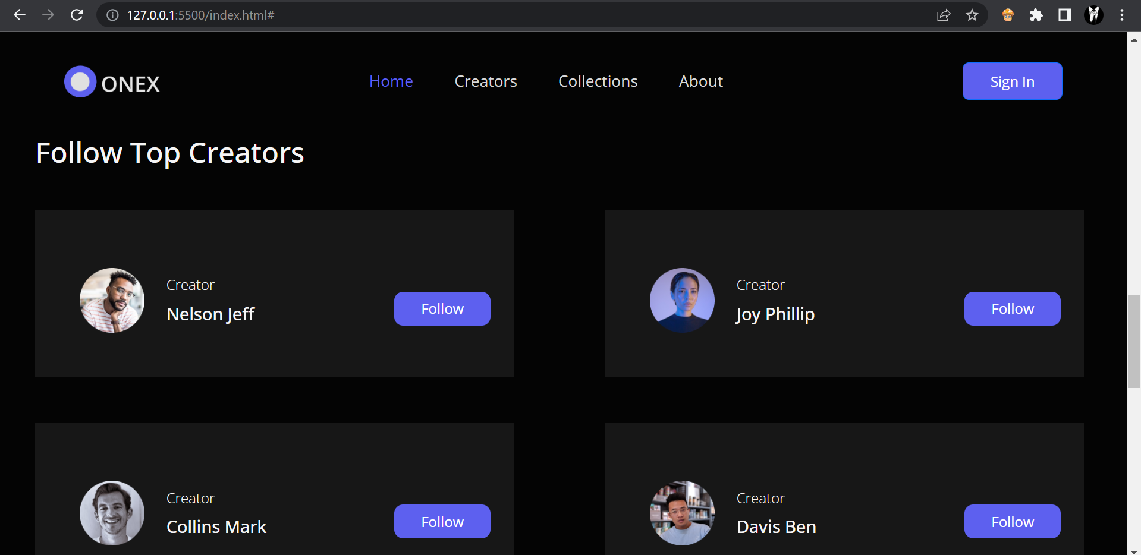Click the browser back arrow

[x=20, y=15]
